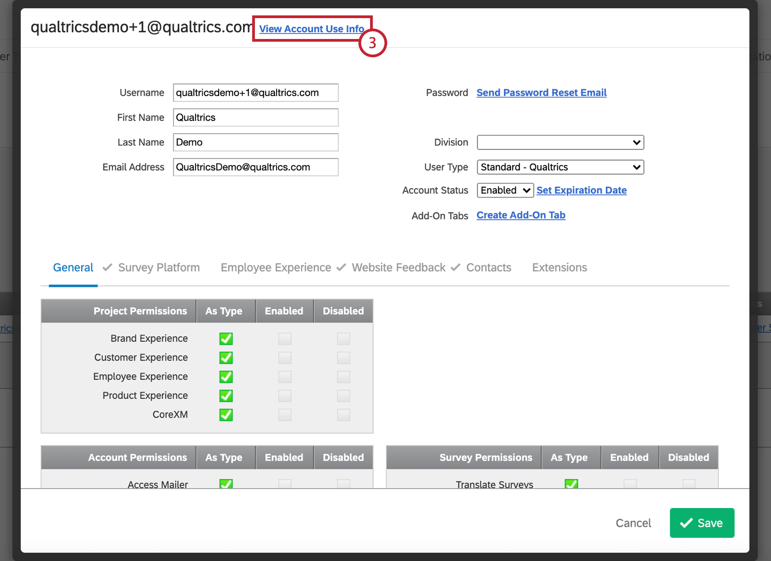
Task: Click Create Add-On Tab
Action: (520, 215)
